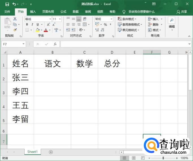Decrease font size with smaller A

click(x=54, y=25)
